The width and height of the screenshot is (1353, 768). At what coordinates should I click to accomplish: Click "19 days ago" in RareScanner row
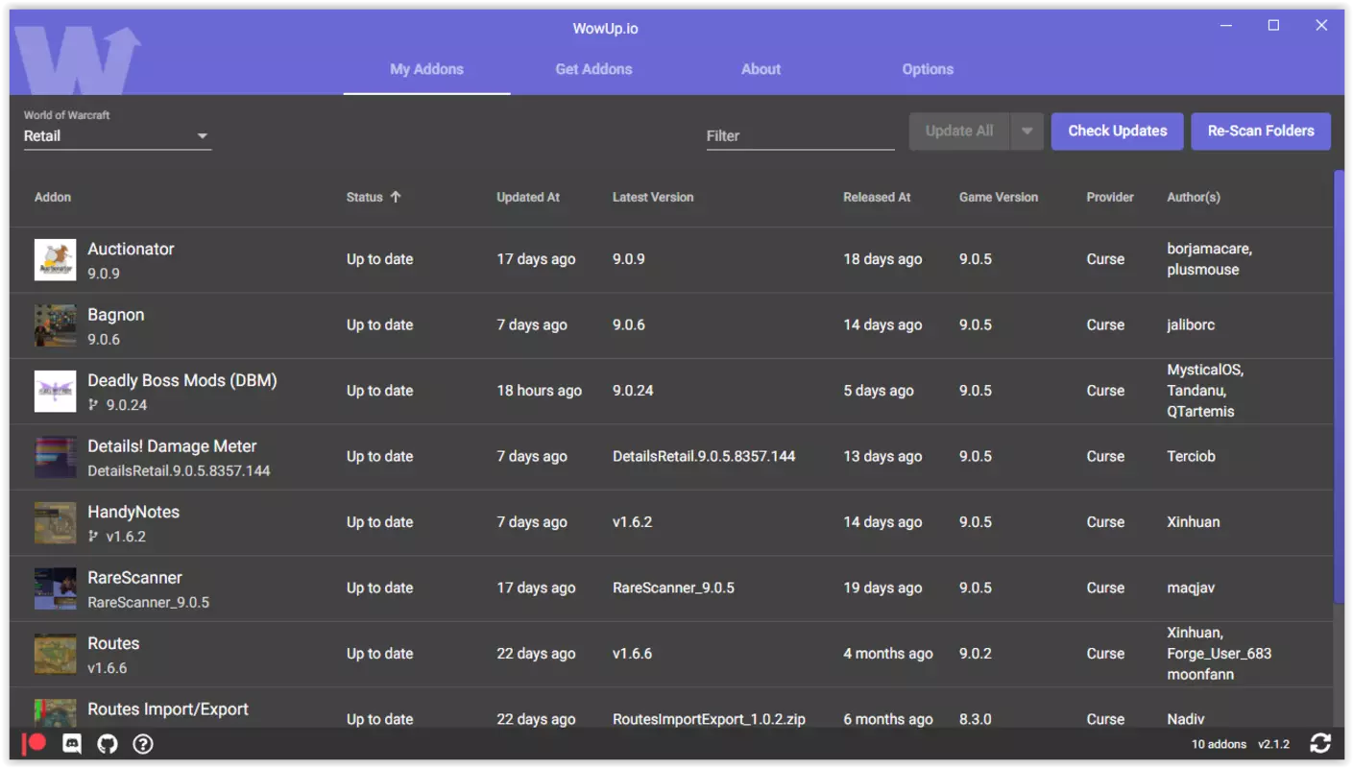click(x=882, y=588)
